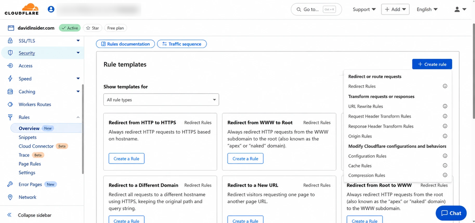The height and width of the screenshot is (223, 475).
Task: Open the English language dropdown
Action: coord(427,9)
